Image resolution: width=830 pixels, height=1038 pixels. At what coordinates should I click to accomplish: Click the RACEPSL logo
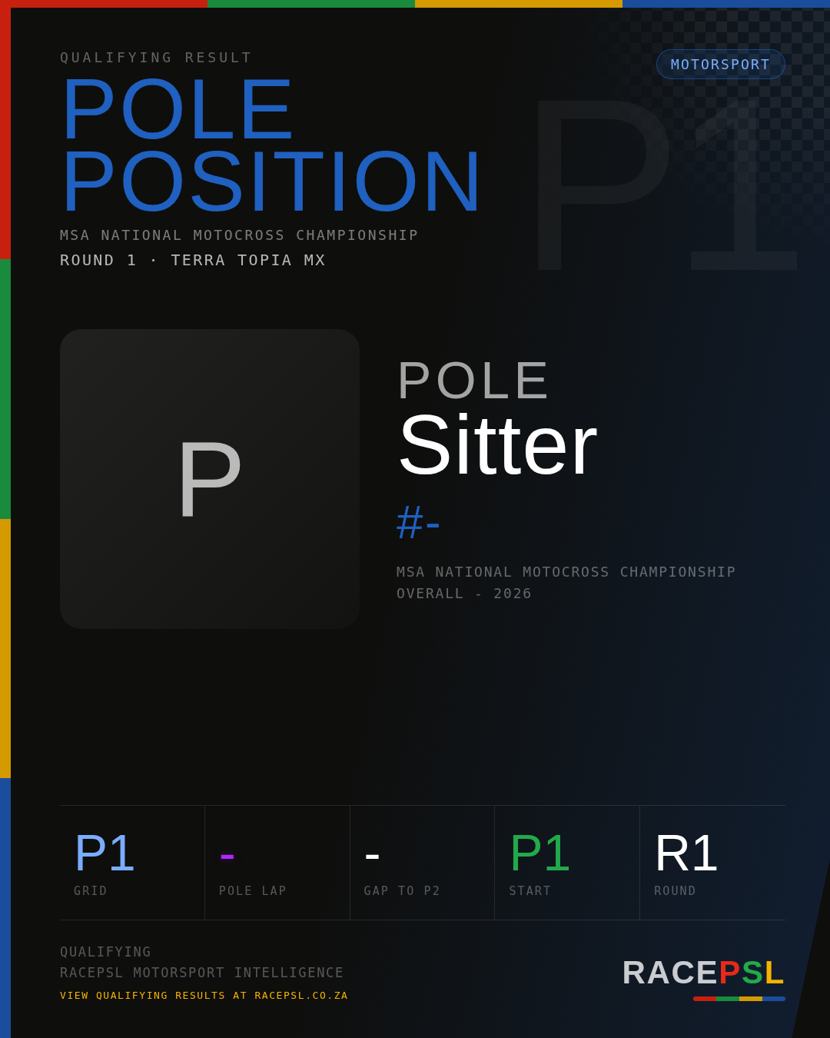coord(703,973)
